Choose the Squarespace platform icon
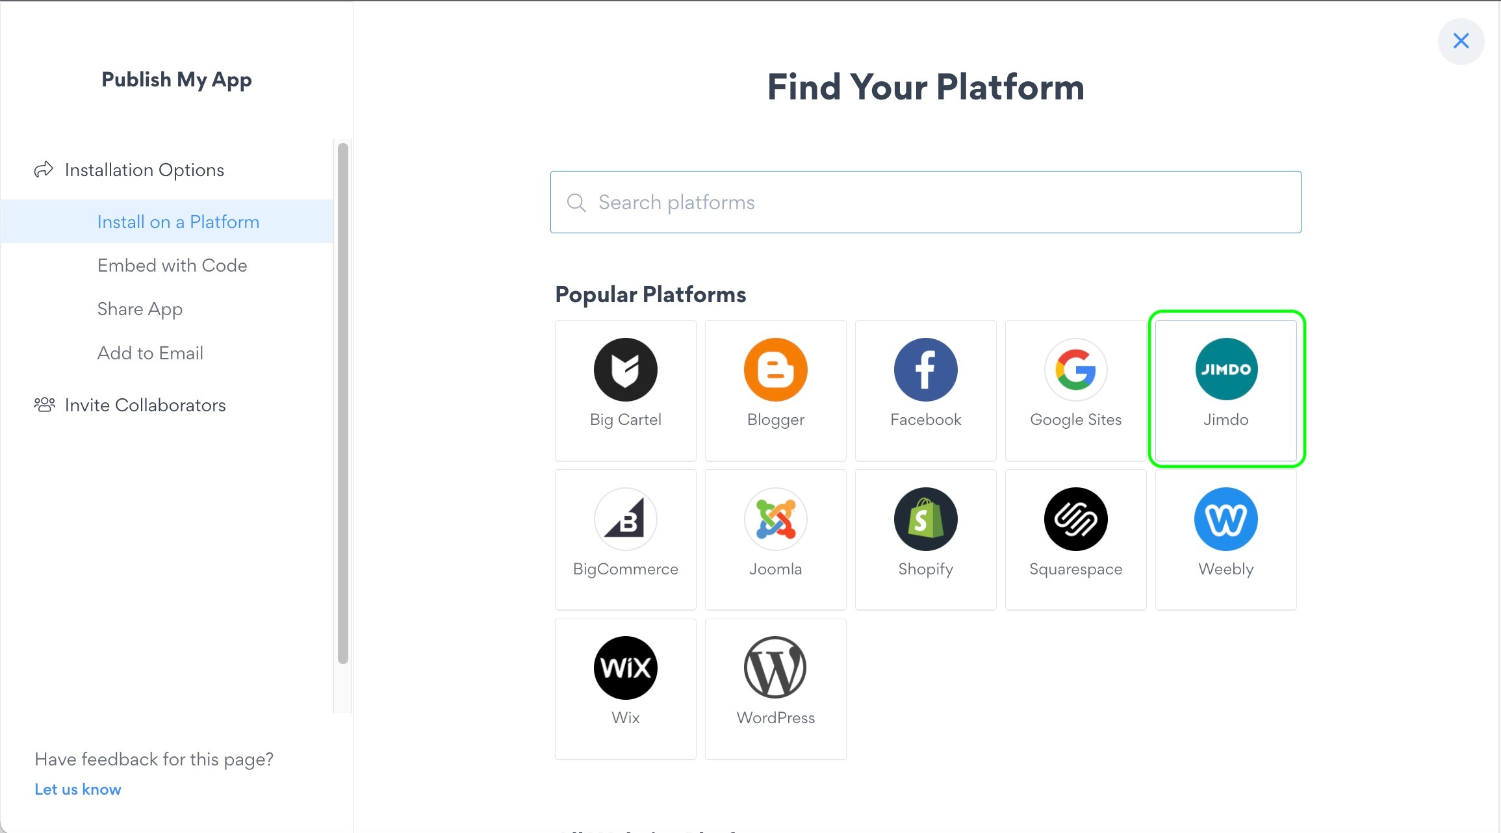The width and height of the screenshot is (1501, 833). click(x=1075, y=519)
